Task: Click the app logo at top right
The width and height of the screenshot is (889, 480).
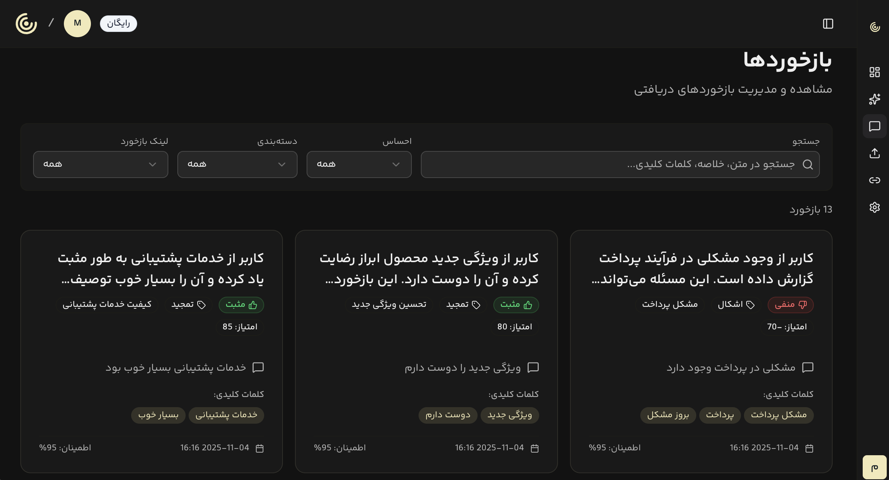Action: click(874, 26)
